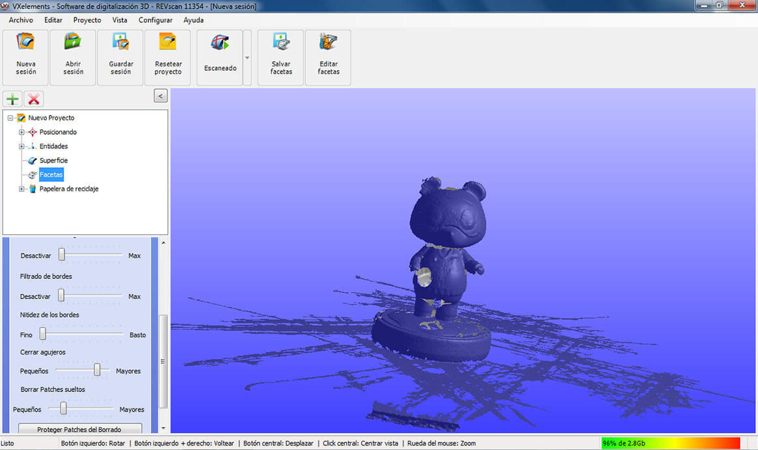
Task: Click the Entidades axis icon
Action: [33, 146]
